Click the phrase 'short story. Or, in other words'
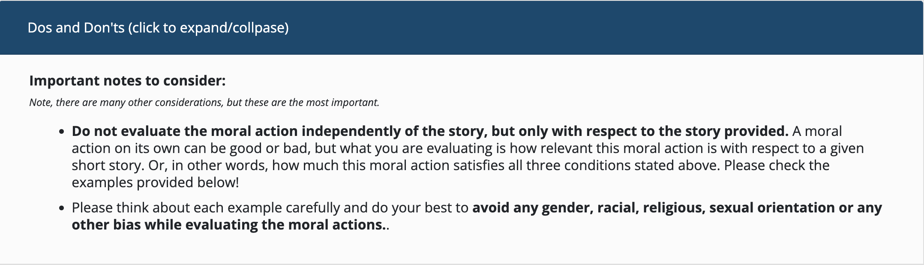The height and width of the screenshot is (265, 924). [170, 165]
